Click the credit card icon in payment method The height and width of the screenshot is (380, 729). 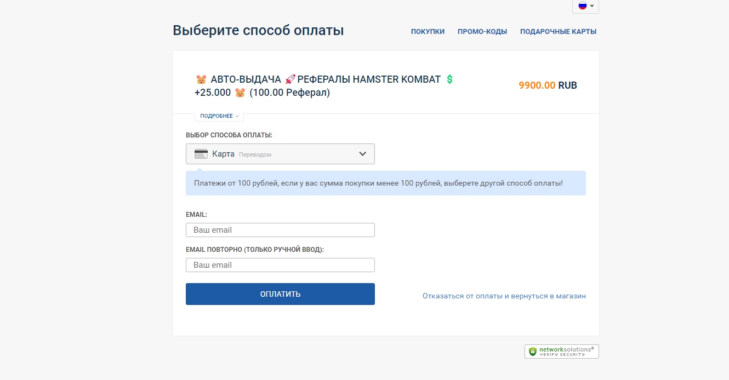201,154
